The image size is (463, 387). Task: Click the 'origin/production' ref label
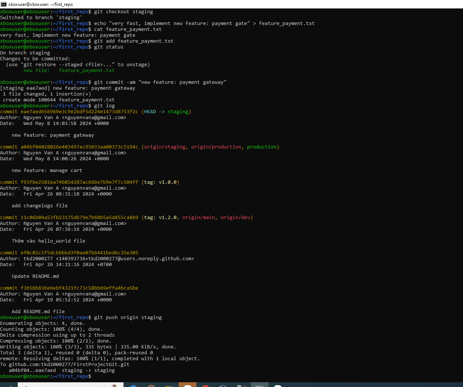pyautogui.click(x=216, y=147)
